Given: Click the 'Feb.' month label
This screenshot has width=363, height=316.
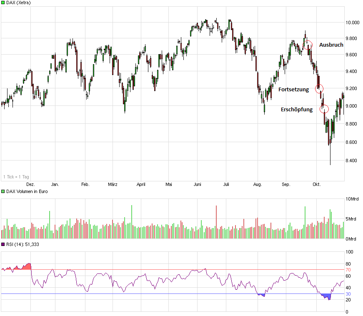Looking at the screenshot, I should point(85,185).
